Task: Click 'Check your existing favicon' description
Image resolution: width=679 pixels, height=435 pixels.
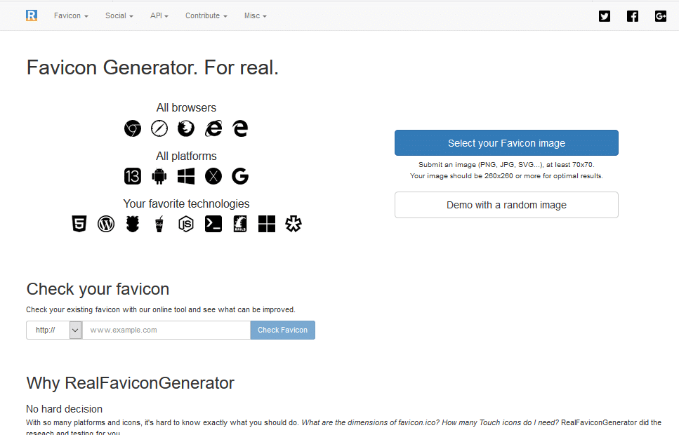Action: pos(161,310)
